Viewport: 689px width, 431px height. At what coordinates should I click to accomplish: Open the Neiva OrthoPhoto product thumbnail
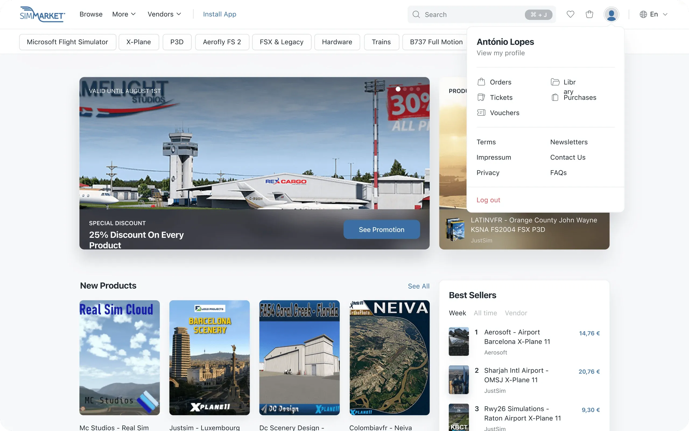coord(389,357)
